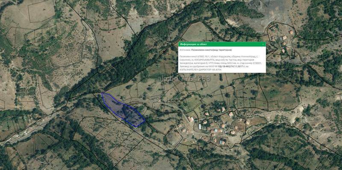Click the bold Поземлени имоти source label
The width and height of the screenshot is (342, 170).
click(212, 50)
